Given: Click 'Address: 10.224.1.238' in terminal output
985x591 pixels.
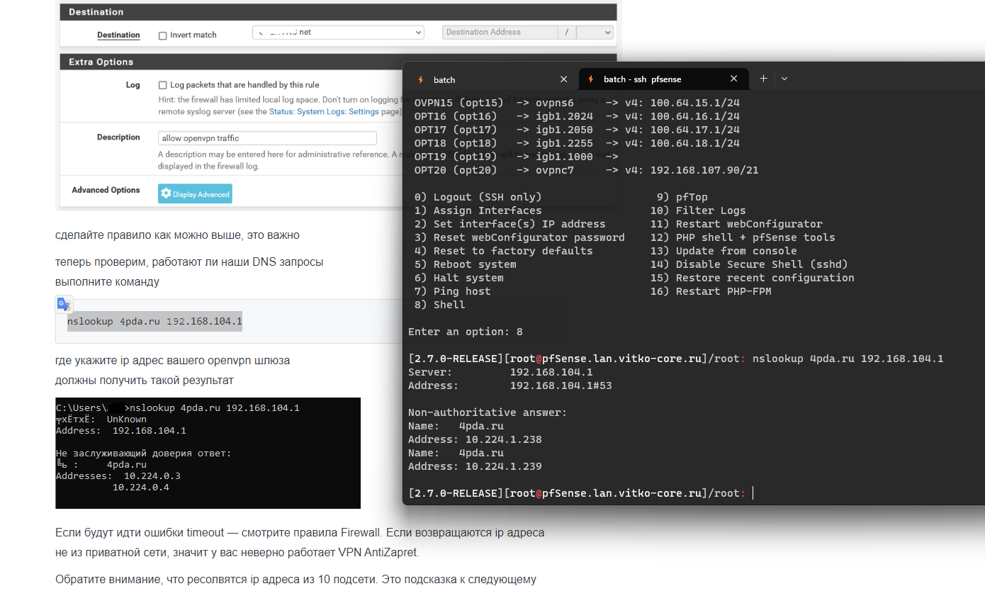Looking at the screenshot, I should 475,439.
